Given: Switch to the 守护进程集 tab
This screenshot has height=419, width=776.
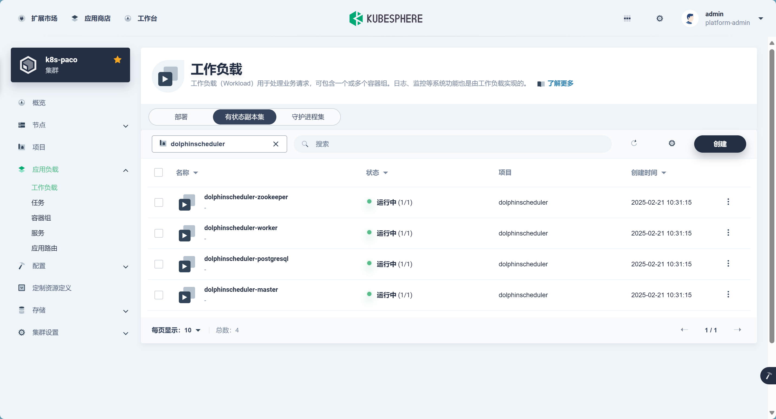Looking at the screenshot, I should 308,117.
